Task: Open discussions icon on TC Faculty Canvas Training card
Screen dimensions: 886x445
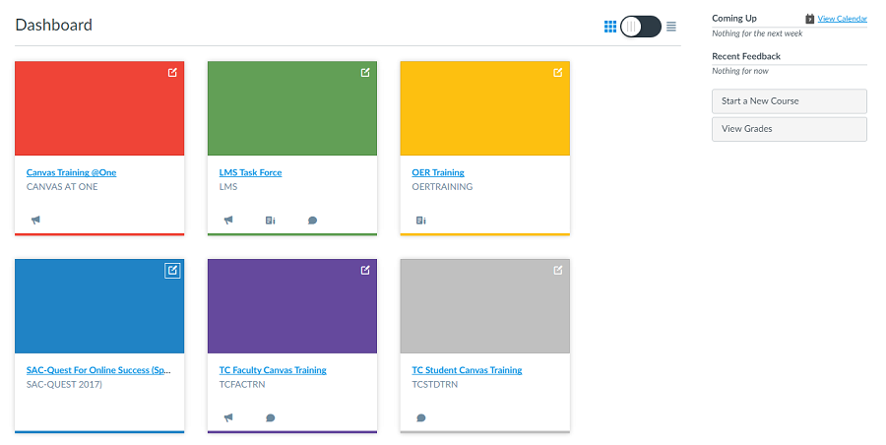Action: click(270, 417)
